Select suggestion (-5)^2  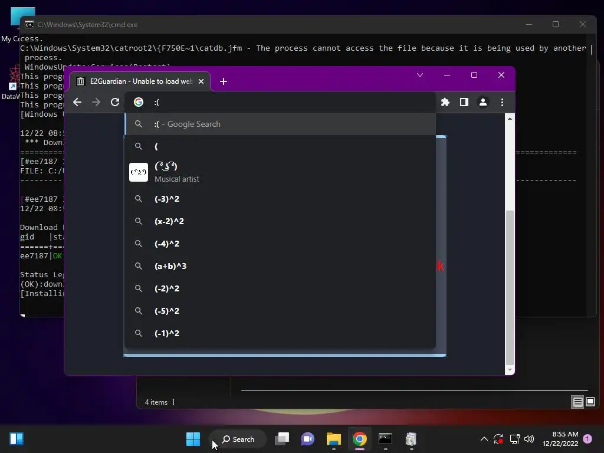pyautogui.click(x=280, y=310)
